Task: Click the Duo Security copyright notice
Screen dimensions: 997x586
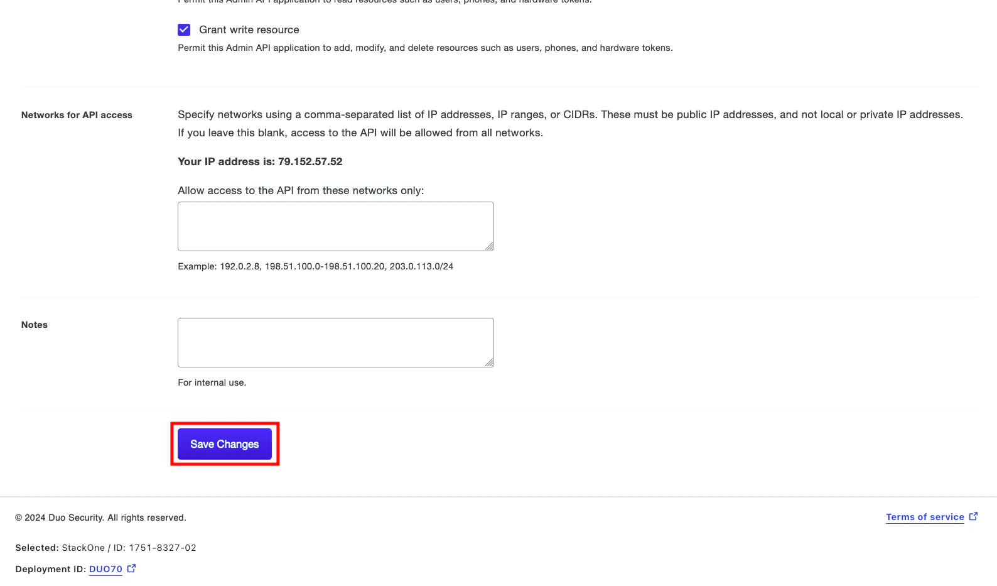Action: [100, 518]
